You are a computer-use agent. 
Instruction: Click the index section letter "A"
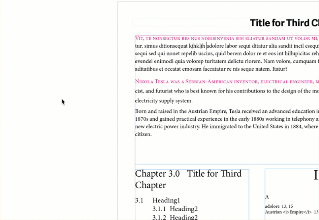coord(267,197)
